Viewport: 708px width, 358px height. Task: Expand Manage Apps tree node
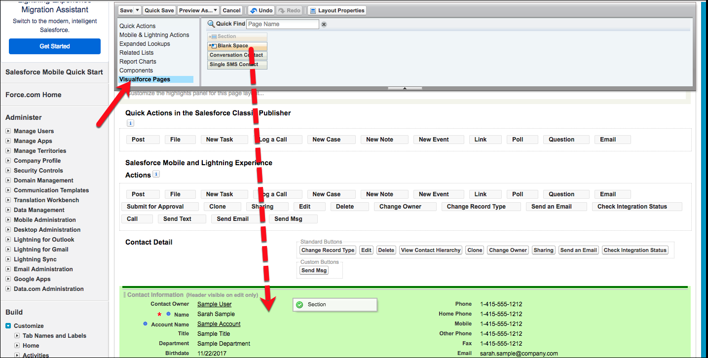coord(8,141)
